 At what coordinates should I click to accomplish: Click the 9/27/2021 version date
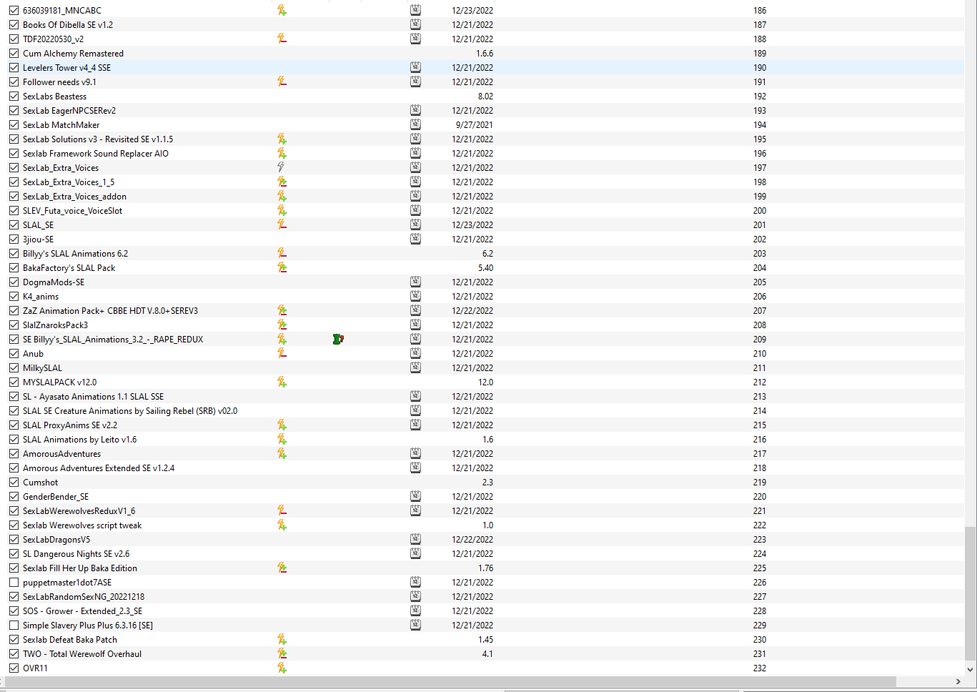(x=474, y=125)
